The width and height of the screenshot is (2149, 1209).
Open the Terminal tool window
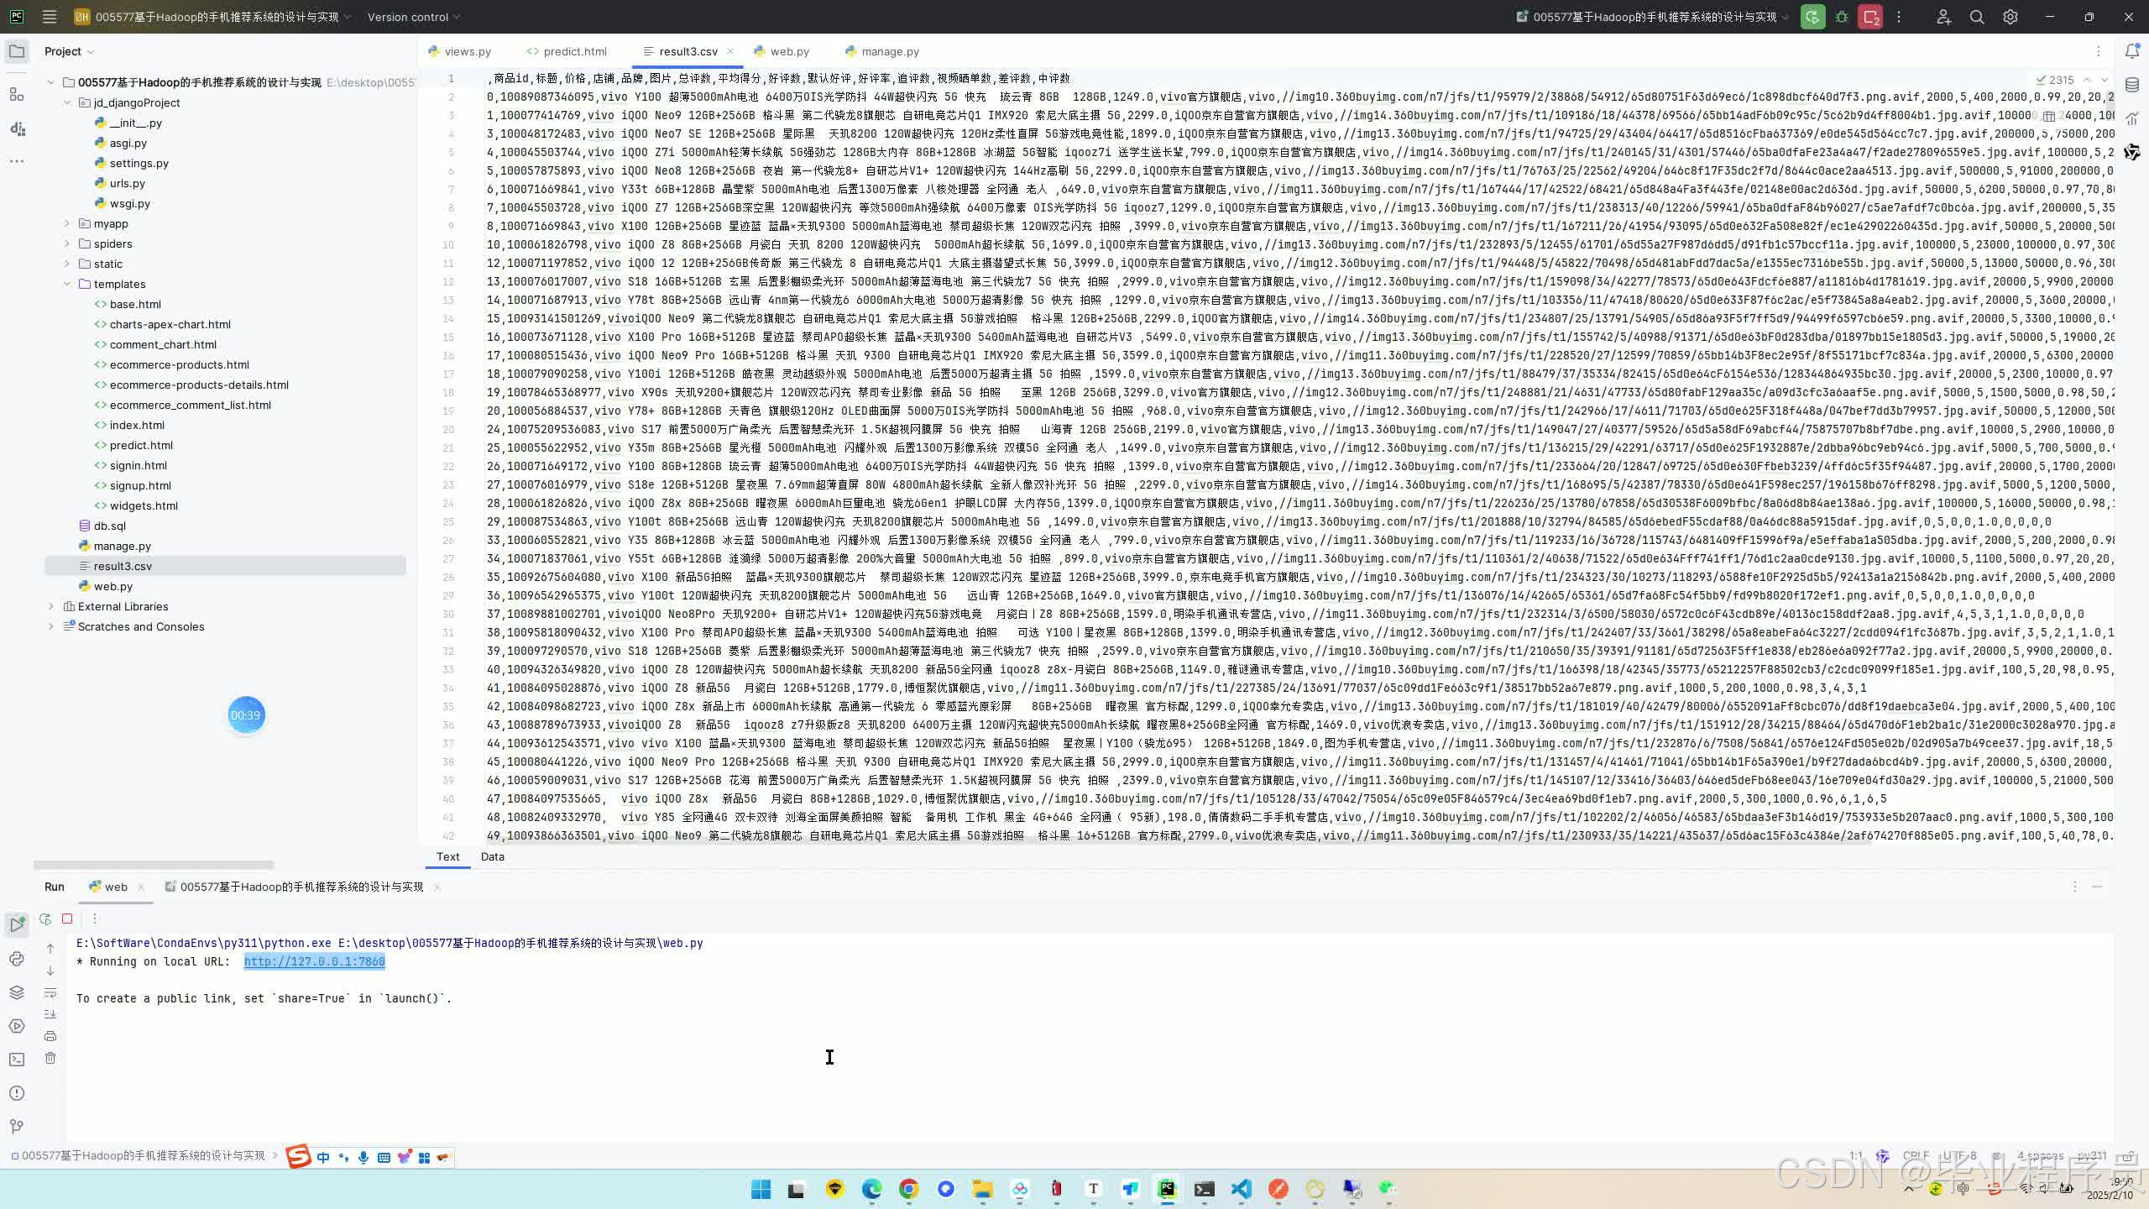pyautogui.click(x=17, y=1059)
